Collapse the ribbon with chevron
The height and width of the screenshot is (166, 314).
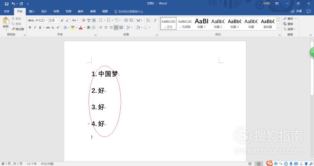click(310, 35)
